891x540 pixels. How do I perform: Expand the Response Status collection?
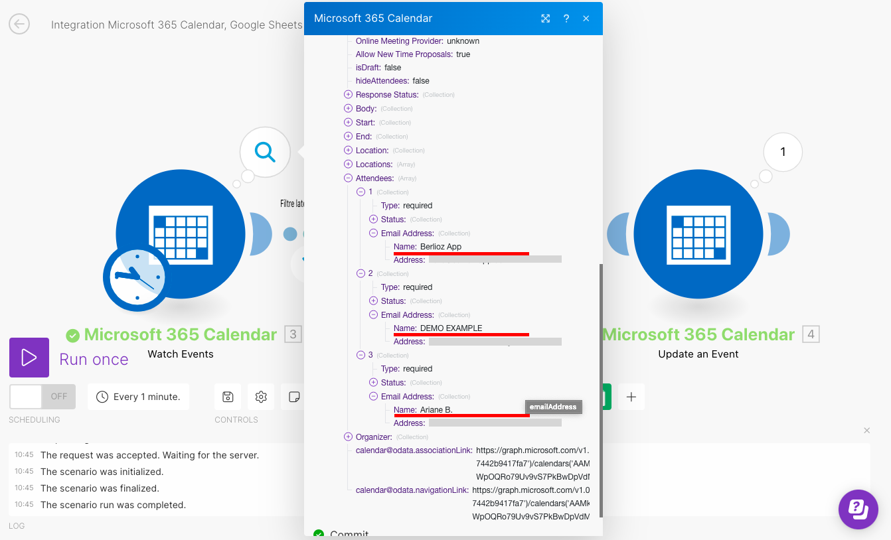348,95
